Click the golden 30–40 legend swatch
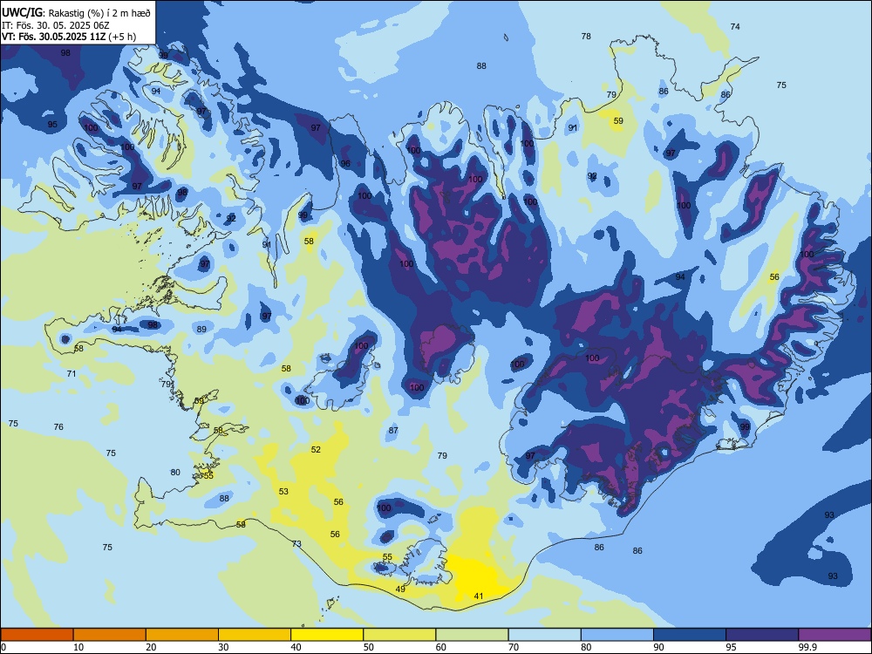Image resolution: width=872 pixels, height=654 pixels. coord(255,635)
